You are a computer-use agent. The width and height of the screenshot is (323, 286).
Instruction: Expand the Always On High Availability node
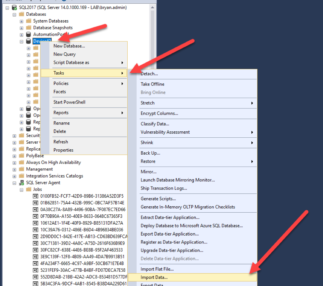click(14, 163)
